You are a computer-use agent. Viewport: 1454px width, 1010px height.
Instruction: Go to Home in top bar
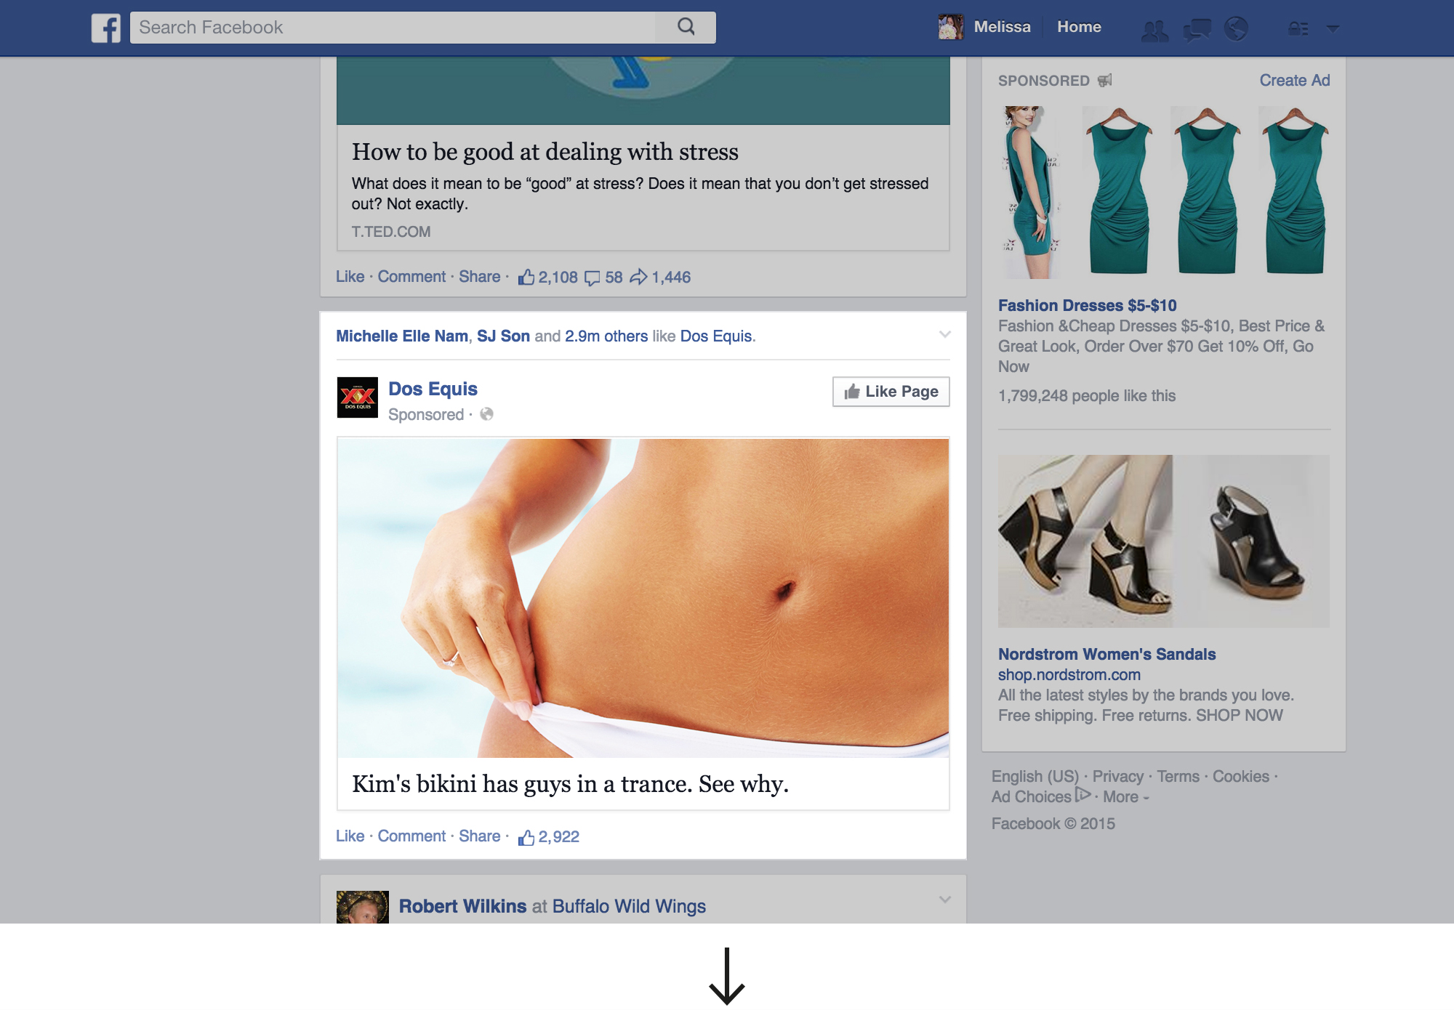point(1079,27)
